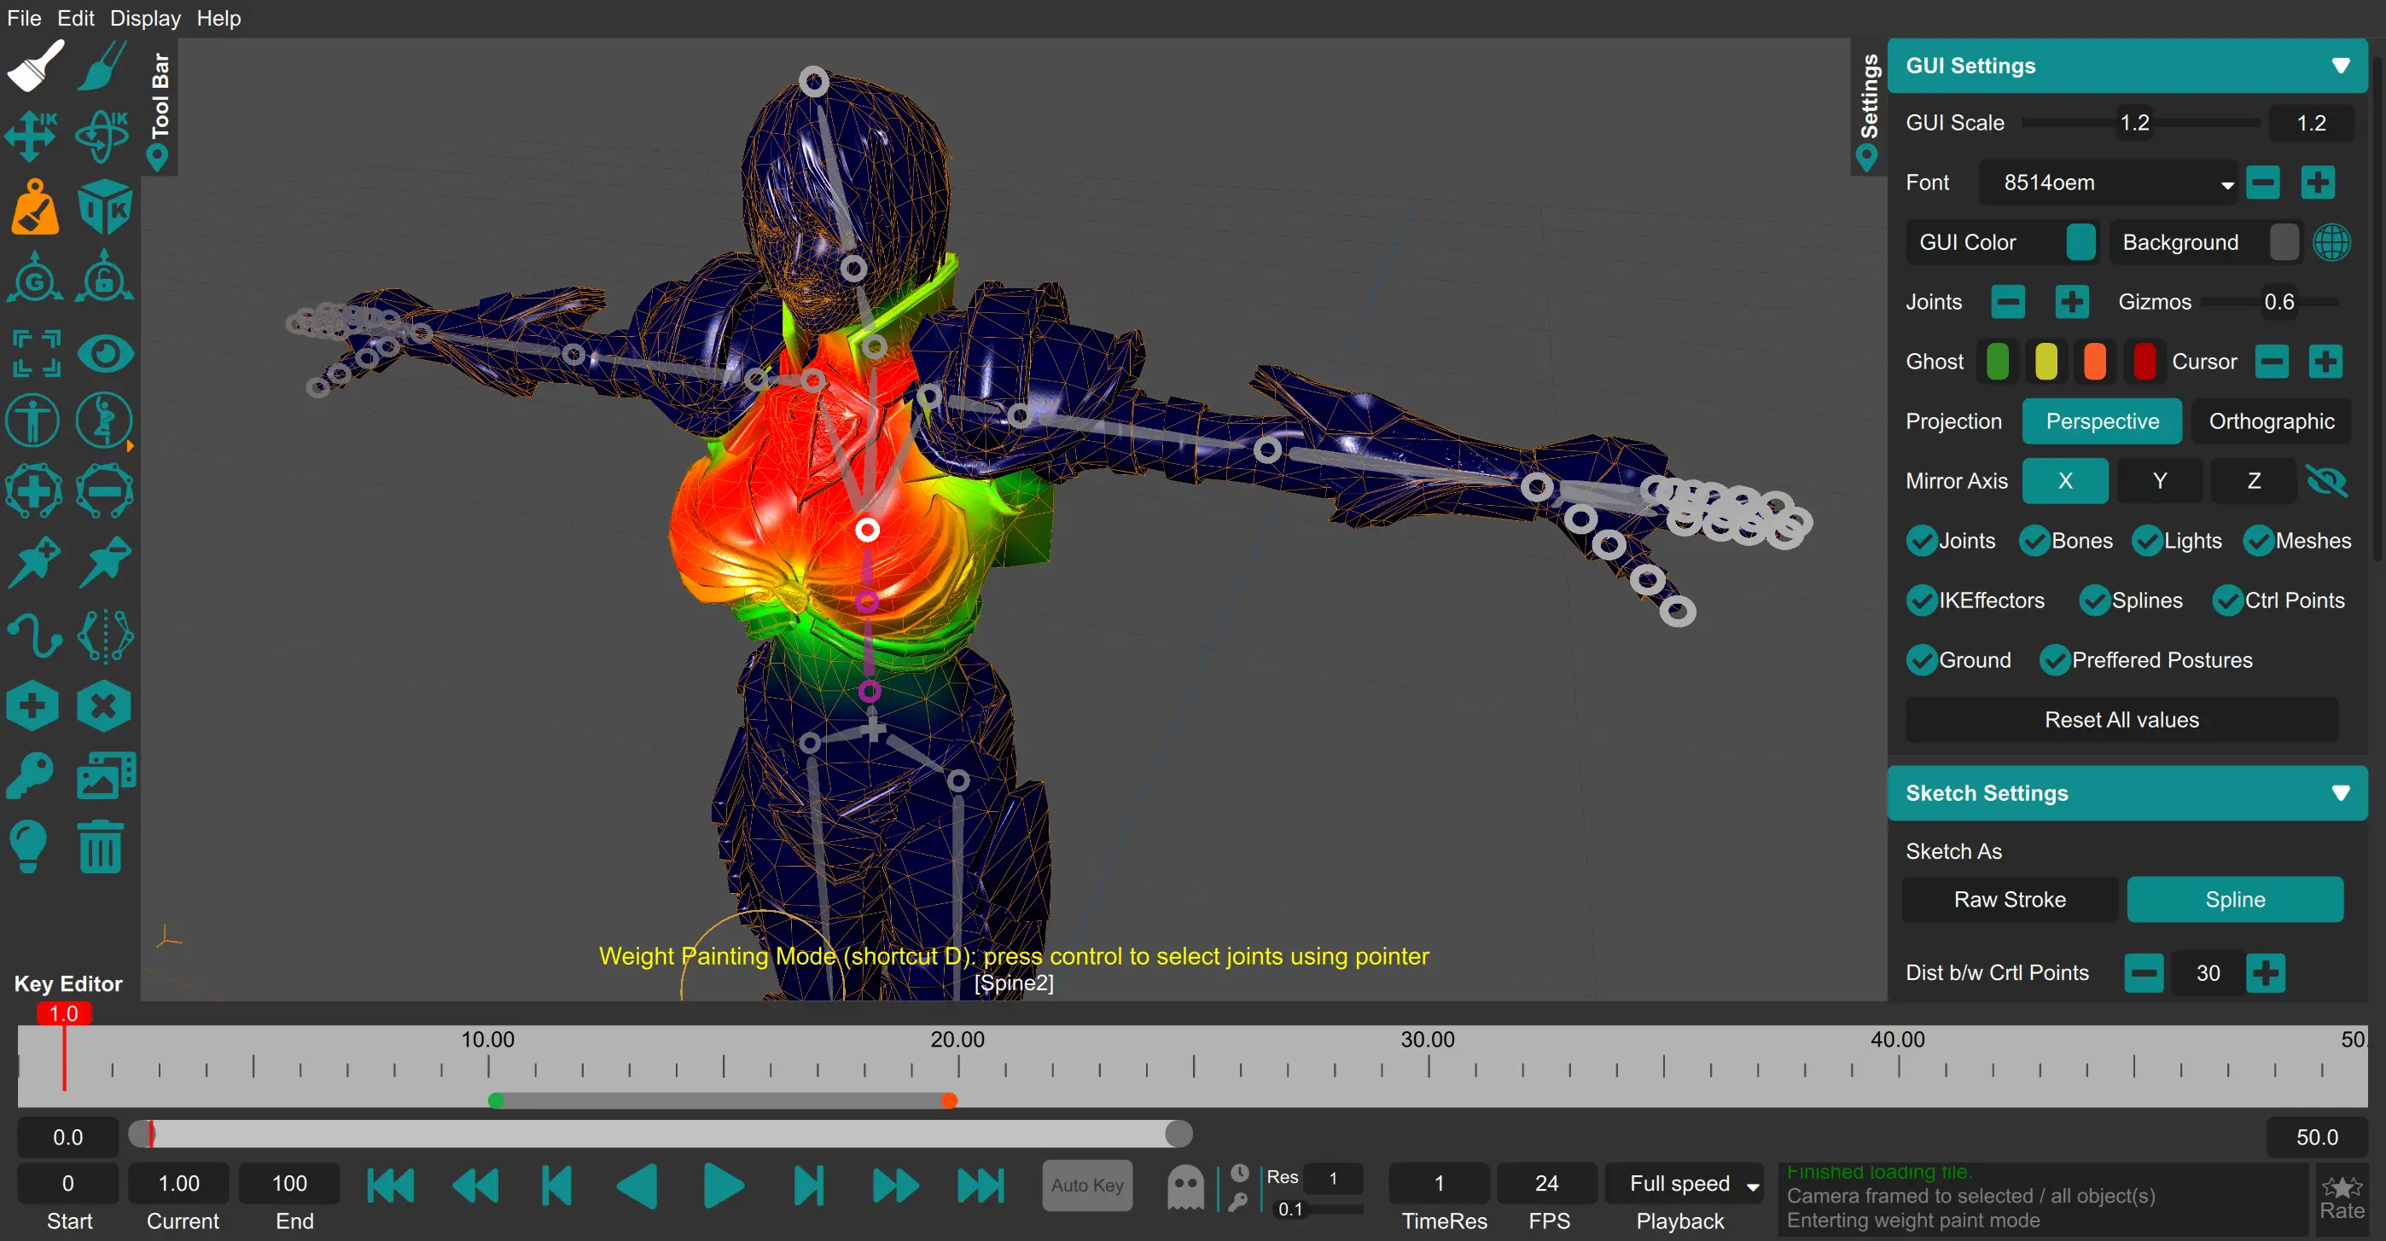
Task: Toggle the Preffered Postures checkbox
Action: click(2054, 661)
